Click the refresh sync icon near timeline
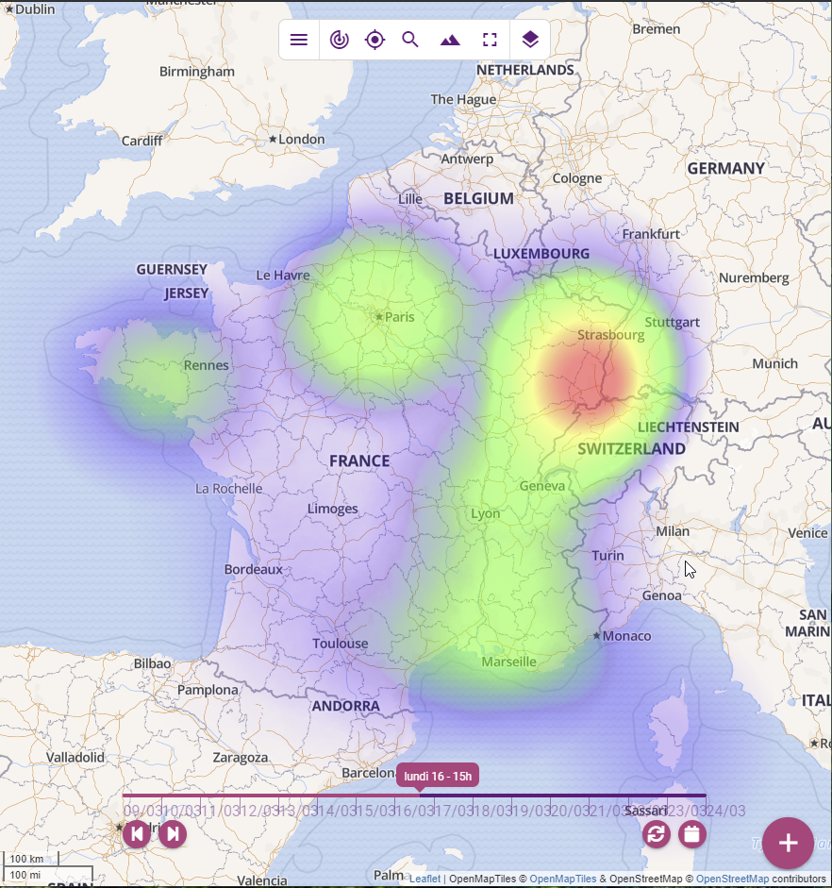Viewport: 832px width, 888px height. click(x=657, y=834)
